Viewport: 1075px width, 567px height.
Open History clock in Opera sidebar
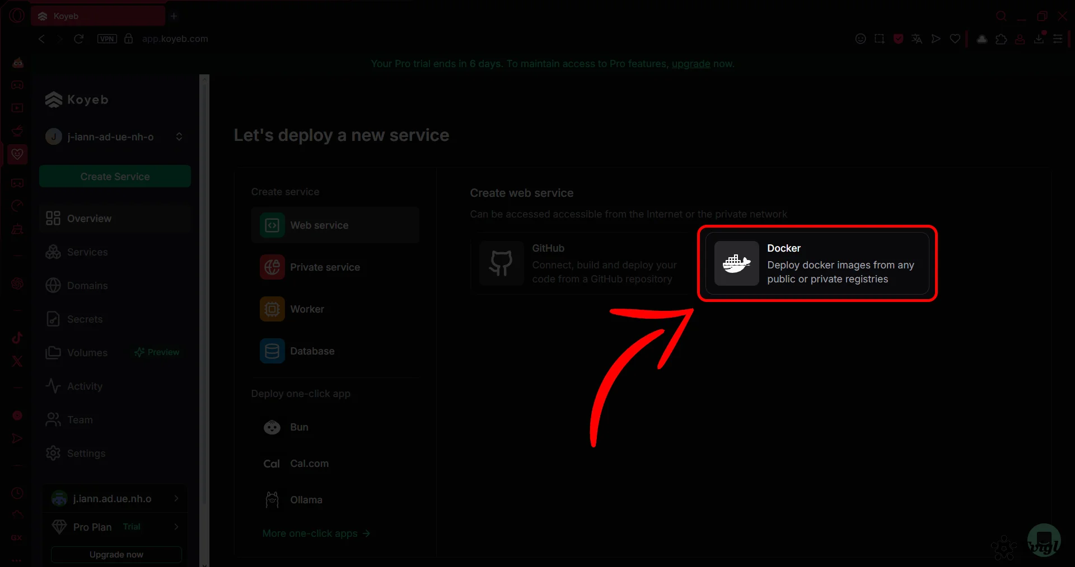tap(17, 493)
